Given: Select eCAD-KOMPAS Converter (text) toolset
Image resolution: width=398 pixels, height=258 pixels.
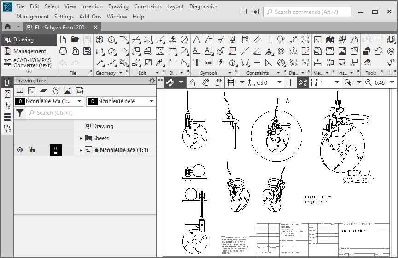Looking at the screenshot, I should click(x=29, y=63).
